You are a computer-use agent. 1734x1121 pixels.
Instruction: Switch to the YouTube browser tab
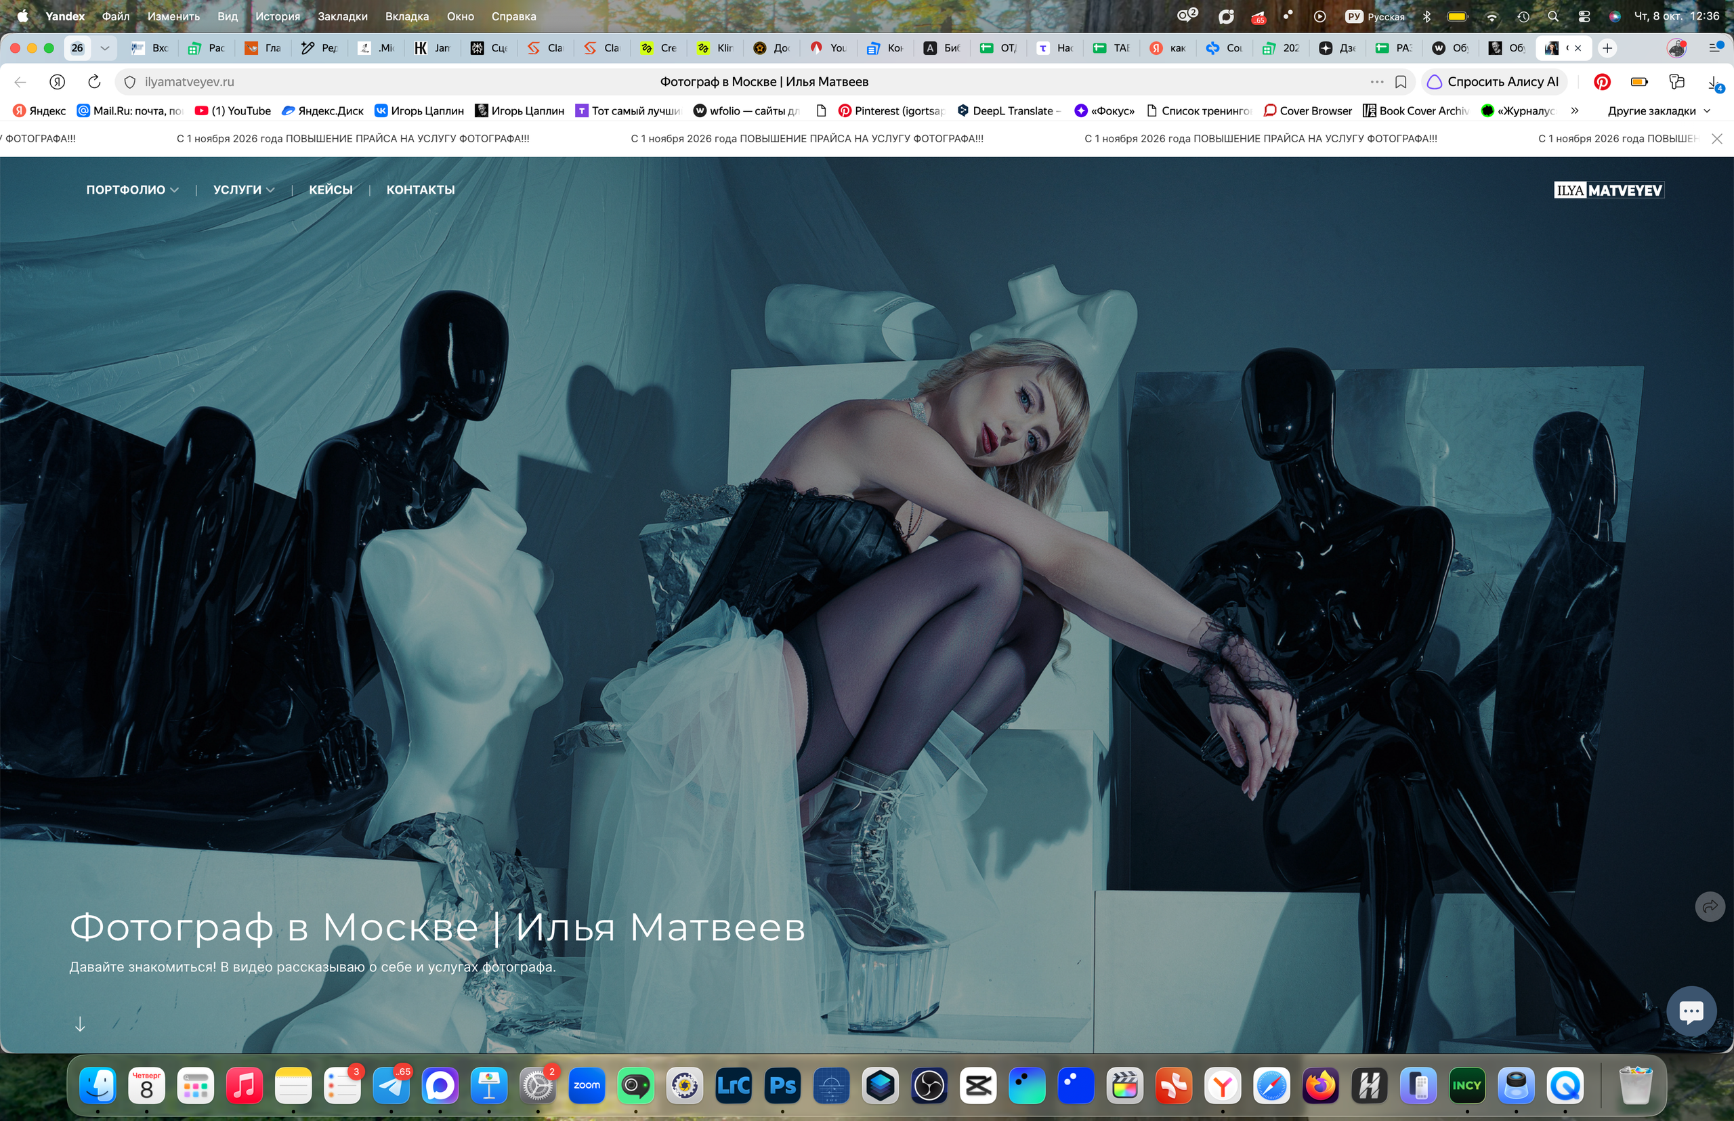click(x=829, y=48)
